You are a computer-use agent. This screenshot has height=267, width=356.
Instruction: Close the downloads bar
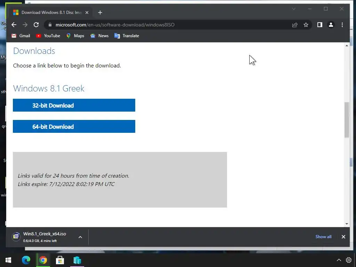click(x=343, y=237)
